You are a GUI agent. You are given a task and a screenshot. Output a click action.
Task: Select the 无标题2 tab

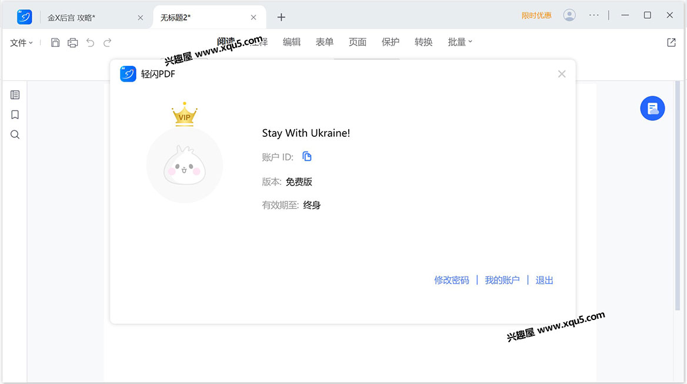tap(176, 18)
